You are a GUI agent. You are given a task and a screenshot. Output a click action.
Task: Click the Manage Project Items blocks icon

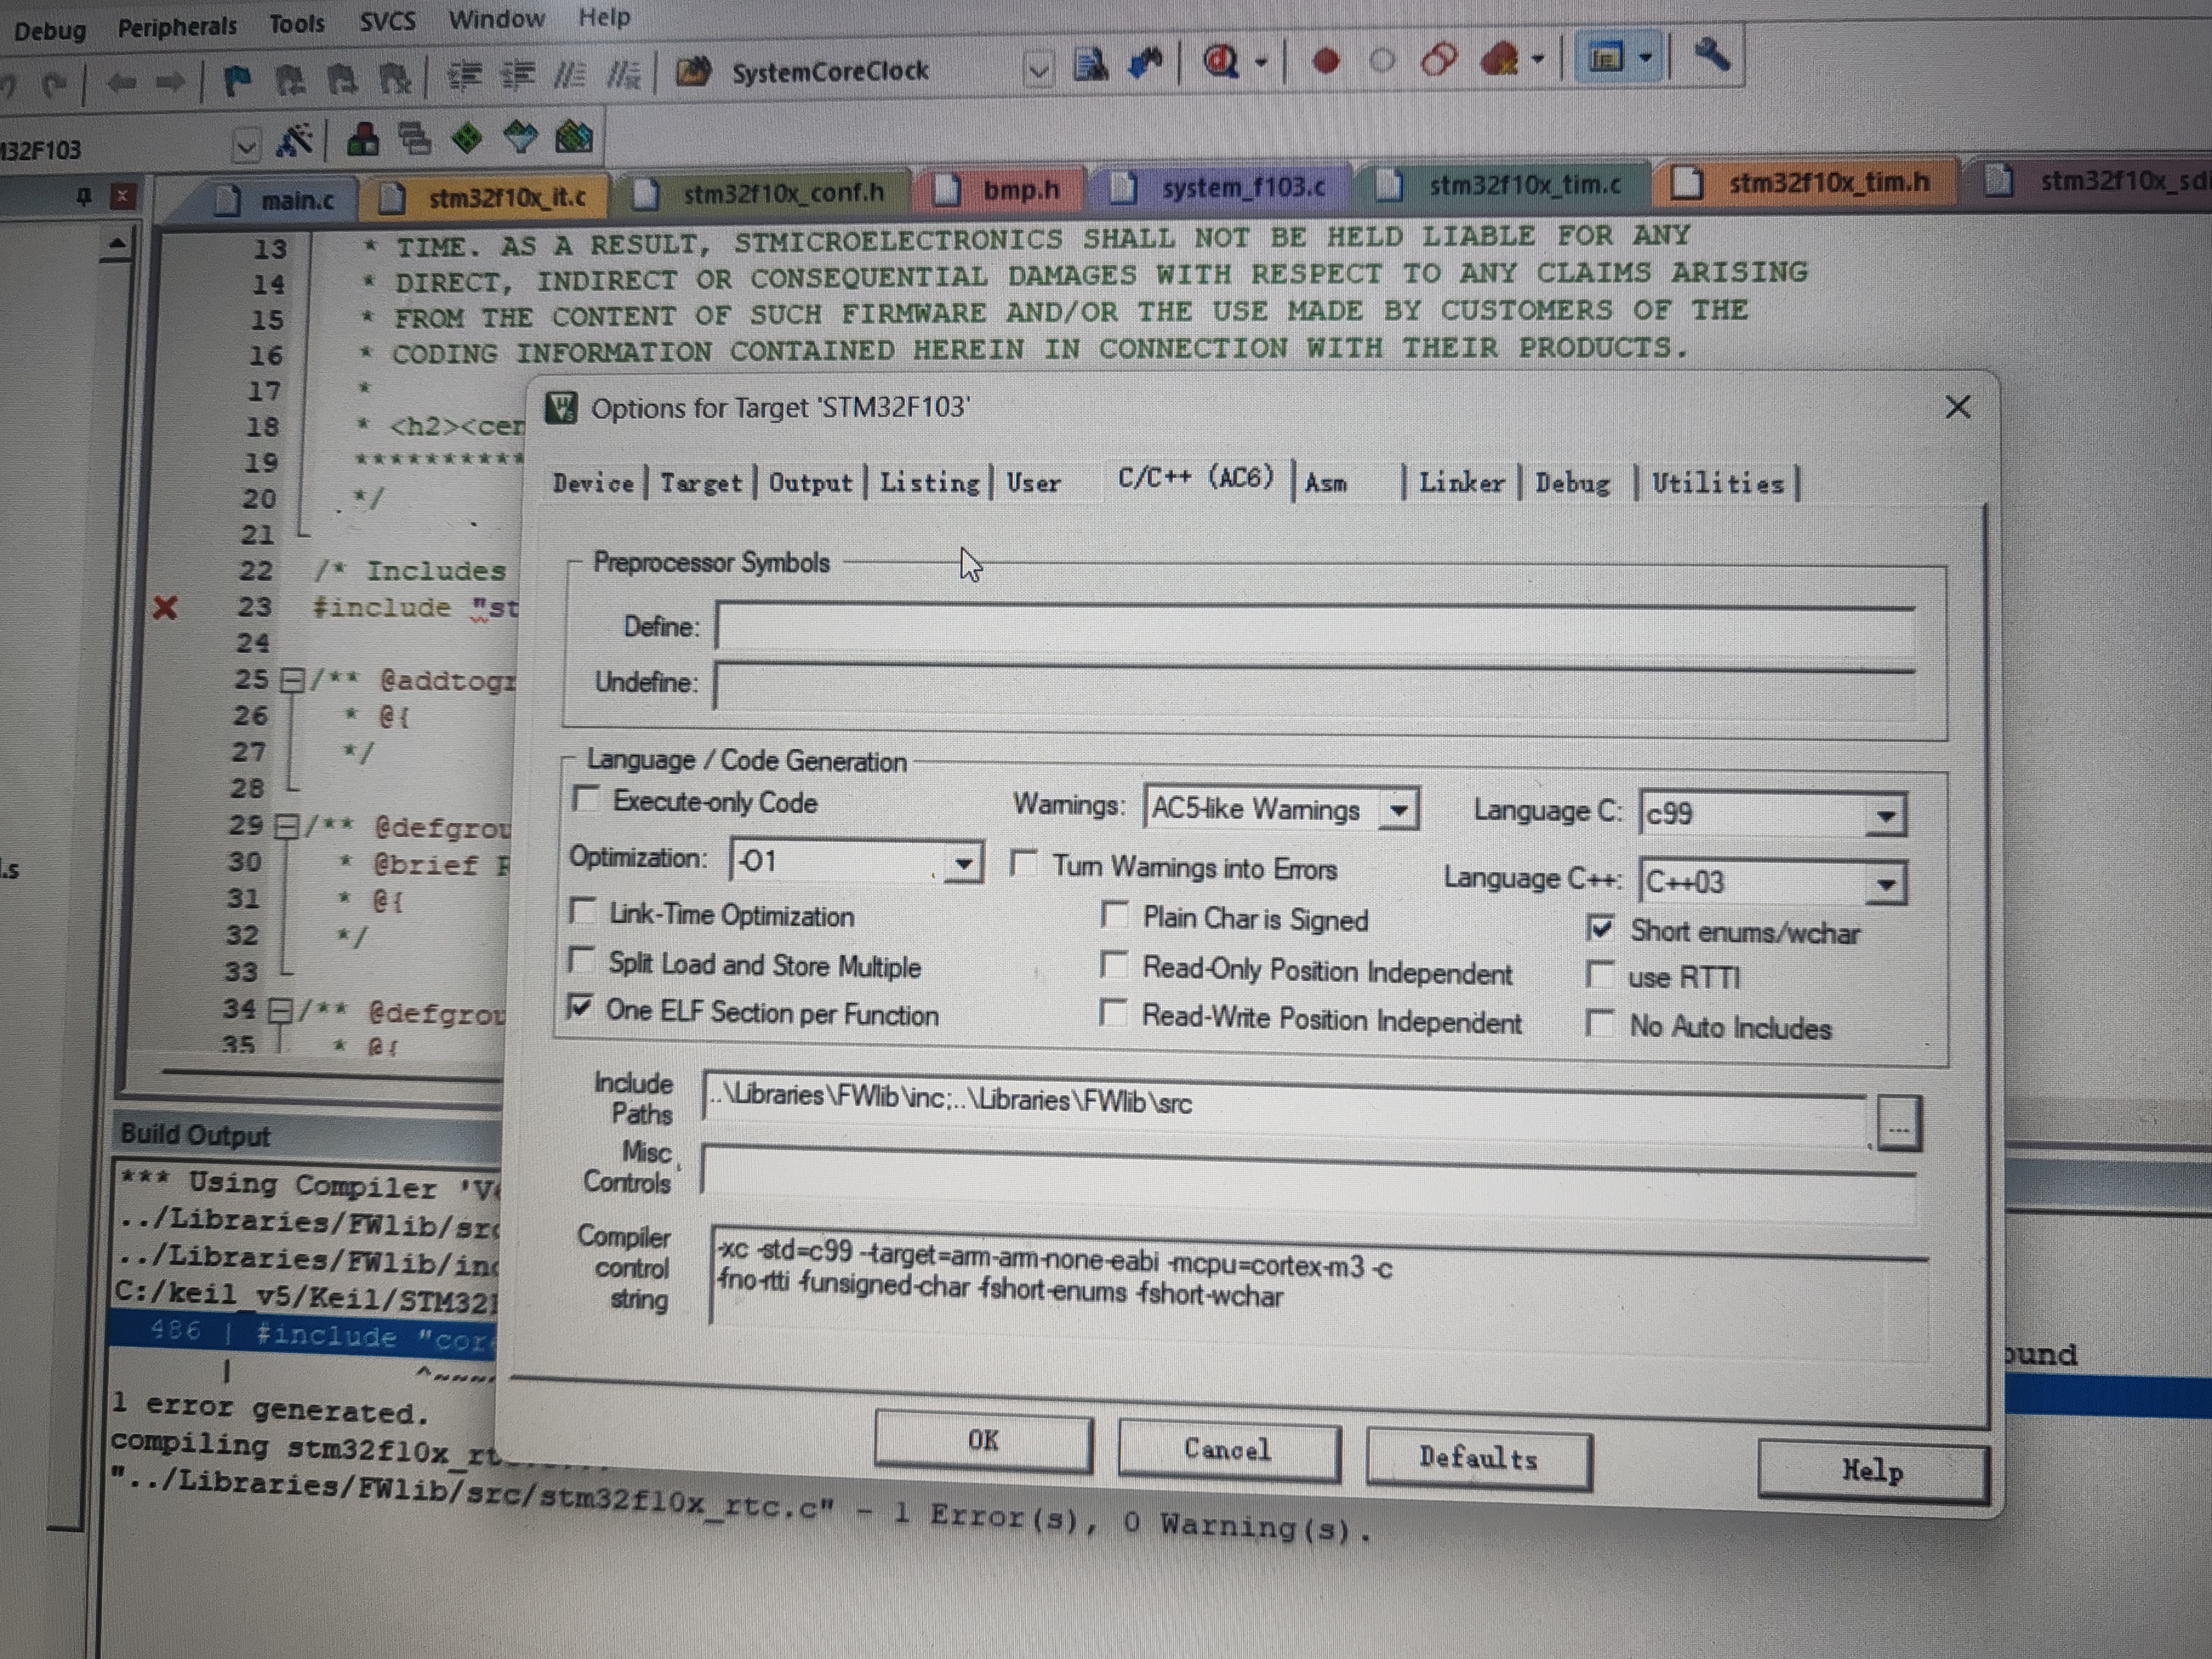[x=362, y=139]
